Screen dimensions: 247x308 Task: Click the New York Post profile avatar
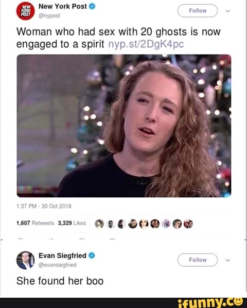pyautogui.click(x=26, y=11)
